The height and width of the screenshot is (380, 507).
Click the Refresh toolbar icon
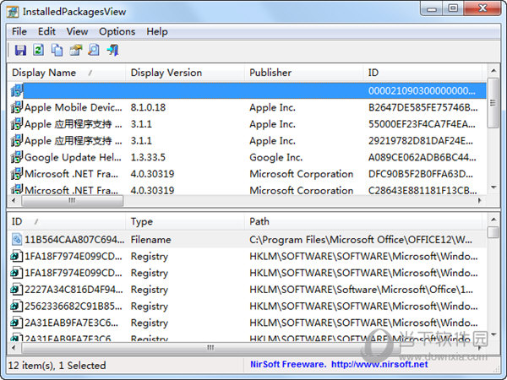click(39, 50)
